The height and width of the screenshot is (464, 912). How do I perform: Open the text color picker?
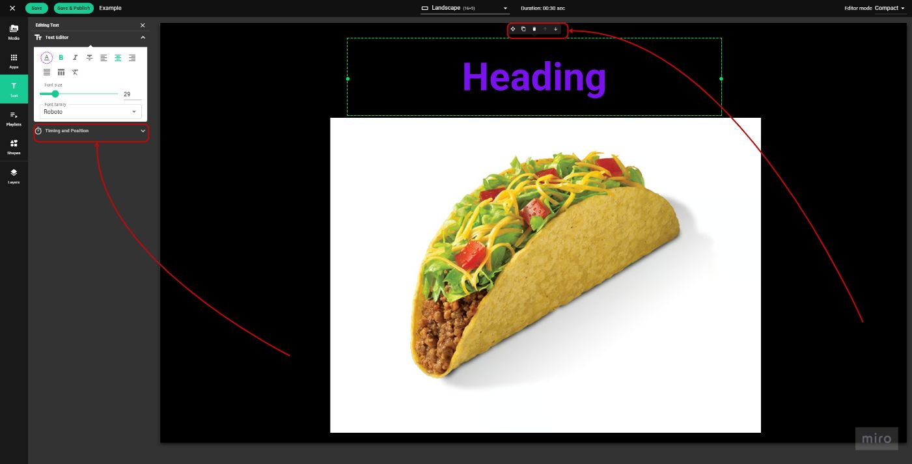tap(46, 57)
